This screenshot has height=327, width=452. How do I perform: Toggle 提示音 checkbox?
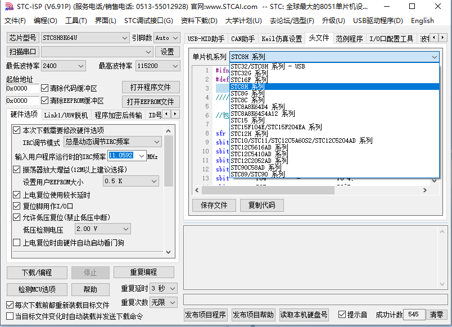342,314
